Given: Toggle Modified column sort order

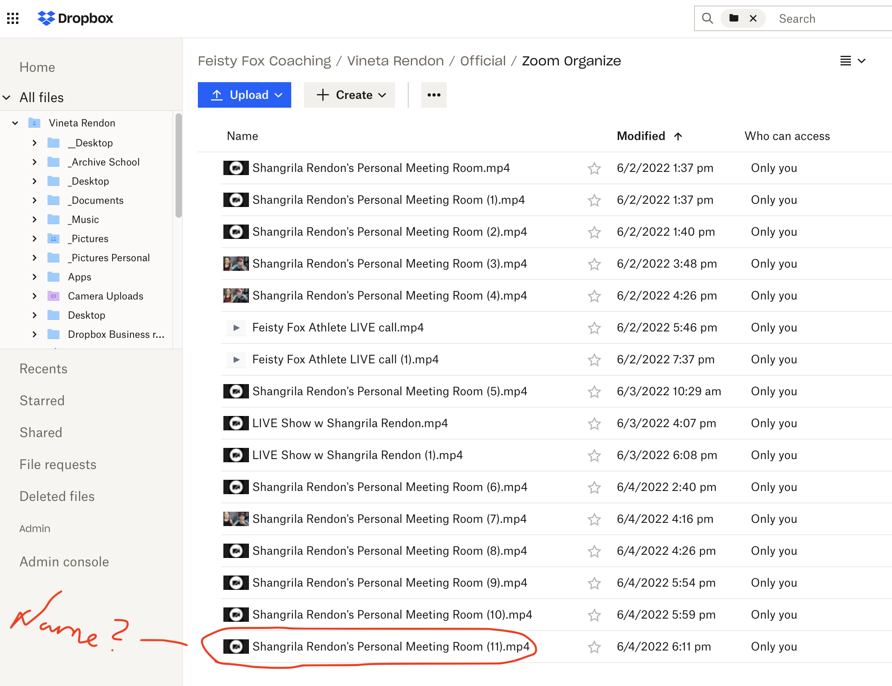Looking at the screenshot, I should tap(649, 136).
